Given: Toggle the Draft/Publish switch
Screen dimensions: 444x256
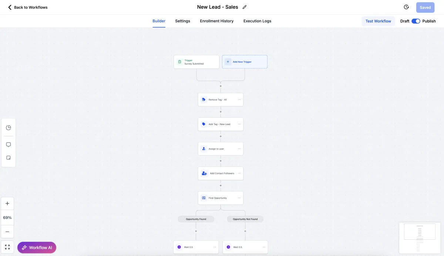Looking at the screenshot, I should (416, 21).
